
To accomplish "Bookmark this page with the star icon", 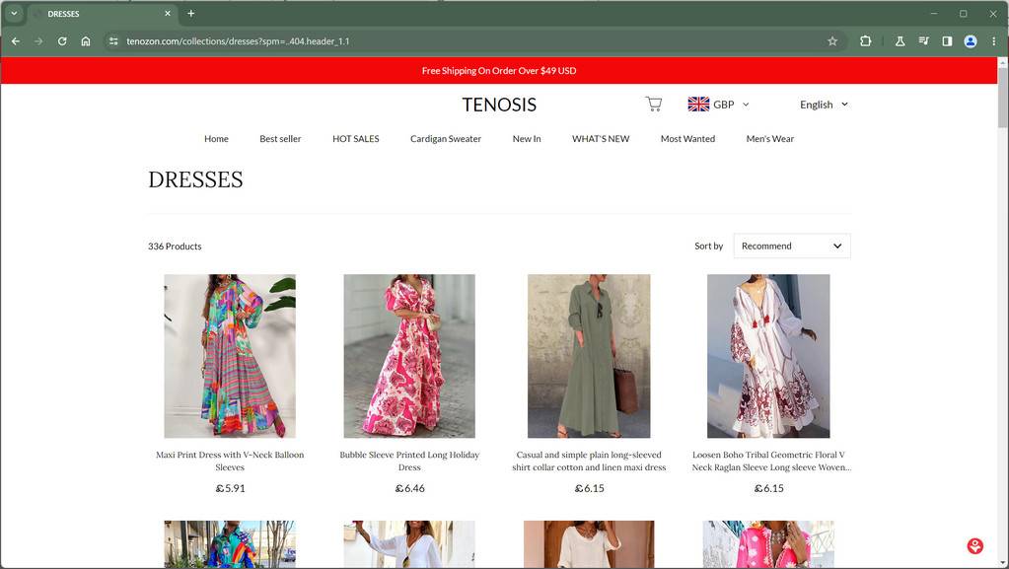I will click(832, 40).
